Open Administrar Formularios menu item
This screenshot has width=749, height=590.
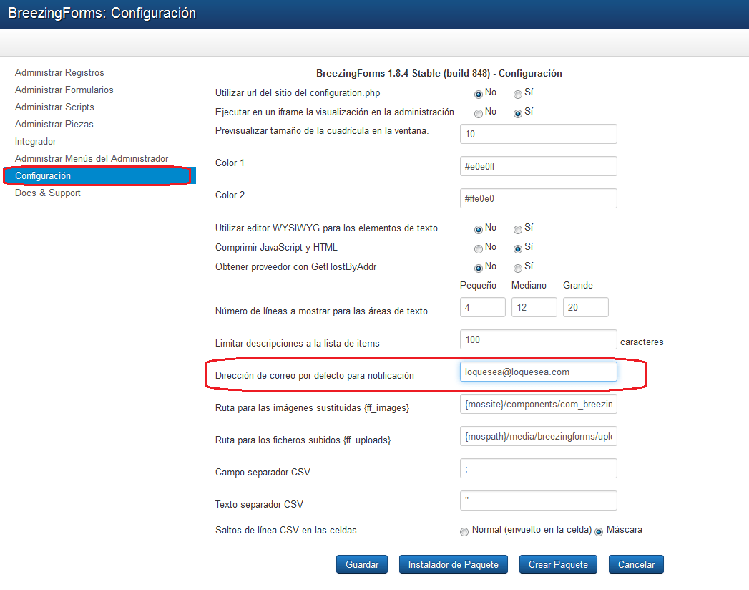[64, 90]
